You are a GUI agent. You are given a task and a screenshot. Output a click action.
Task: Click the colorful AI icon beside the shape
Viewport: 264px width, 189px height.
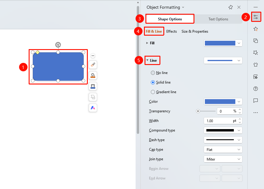(93, 108)
